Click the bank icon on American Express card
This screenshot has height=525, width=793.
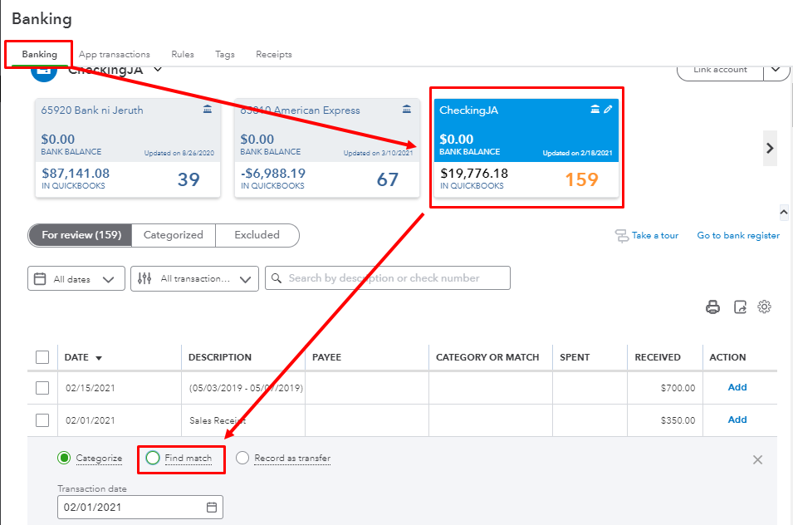(406, 110)
